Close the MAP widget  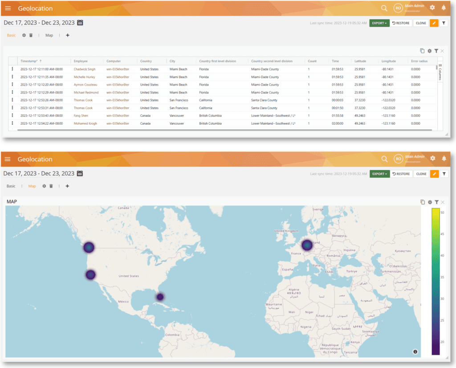coord(443,202)
